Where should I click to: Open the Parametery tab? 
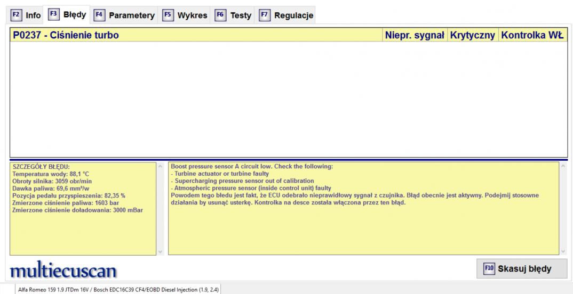125,15
